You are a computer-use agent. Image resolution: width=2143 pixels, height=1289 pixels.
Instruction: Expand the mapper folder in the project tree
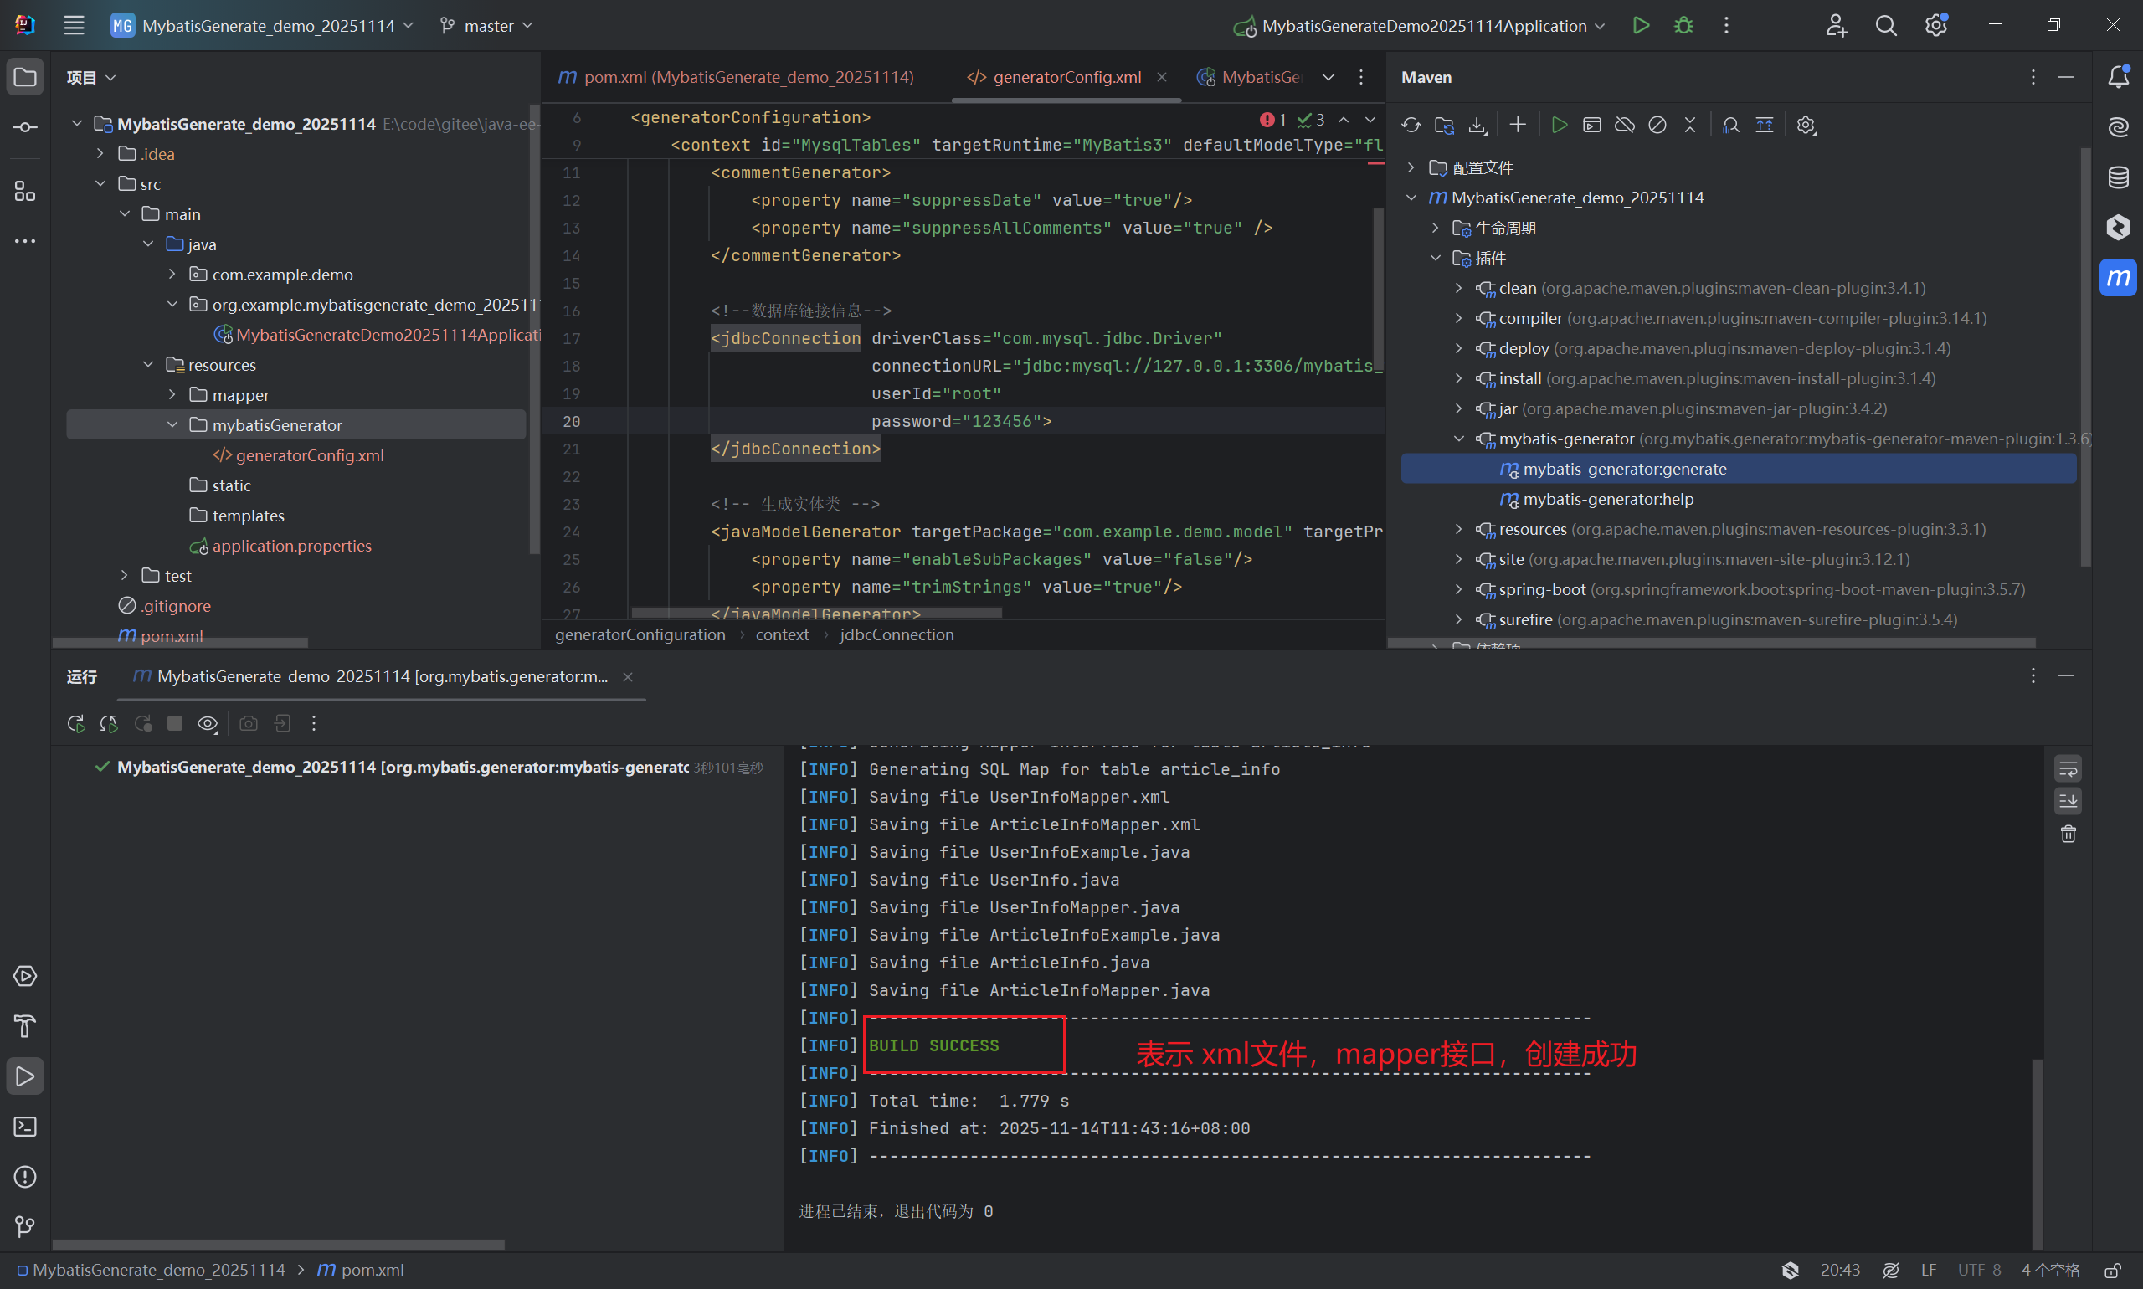pyautogui.click(x=172, y=395)
